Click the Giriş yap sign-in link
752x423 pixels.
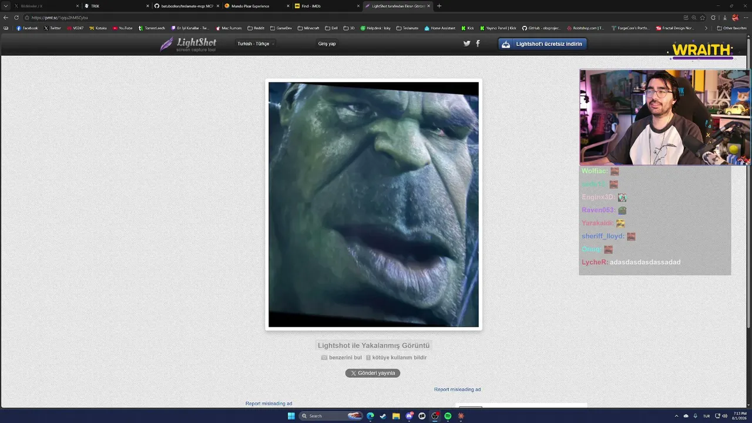tap(327, 43)
